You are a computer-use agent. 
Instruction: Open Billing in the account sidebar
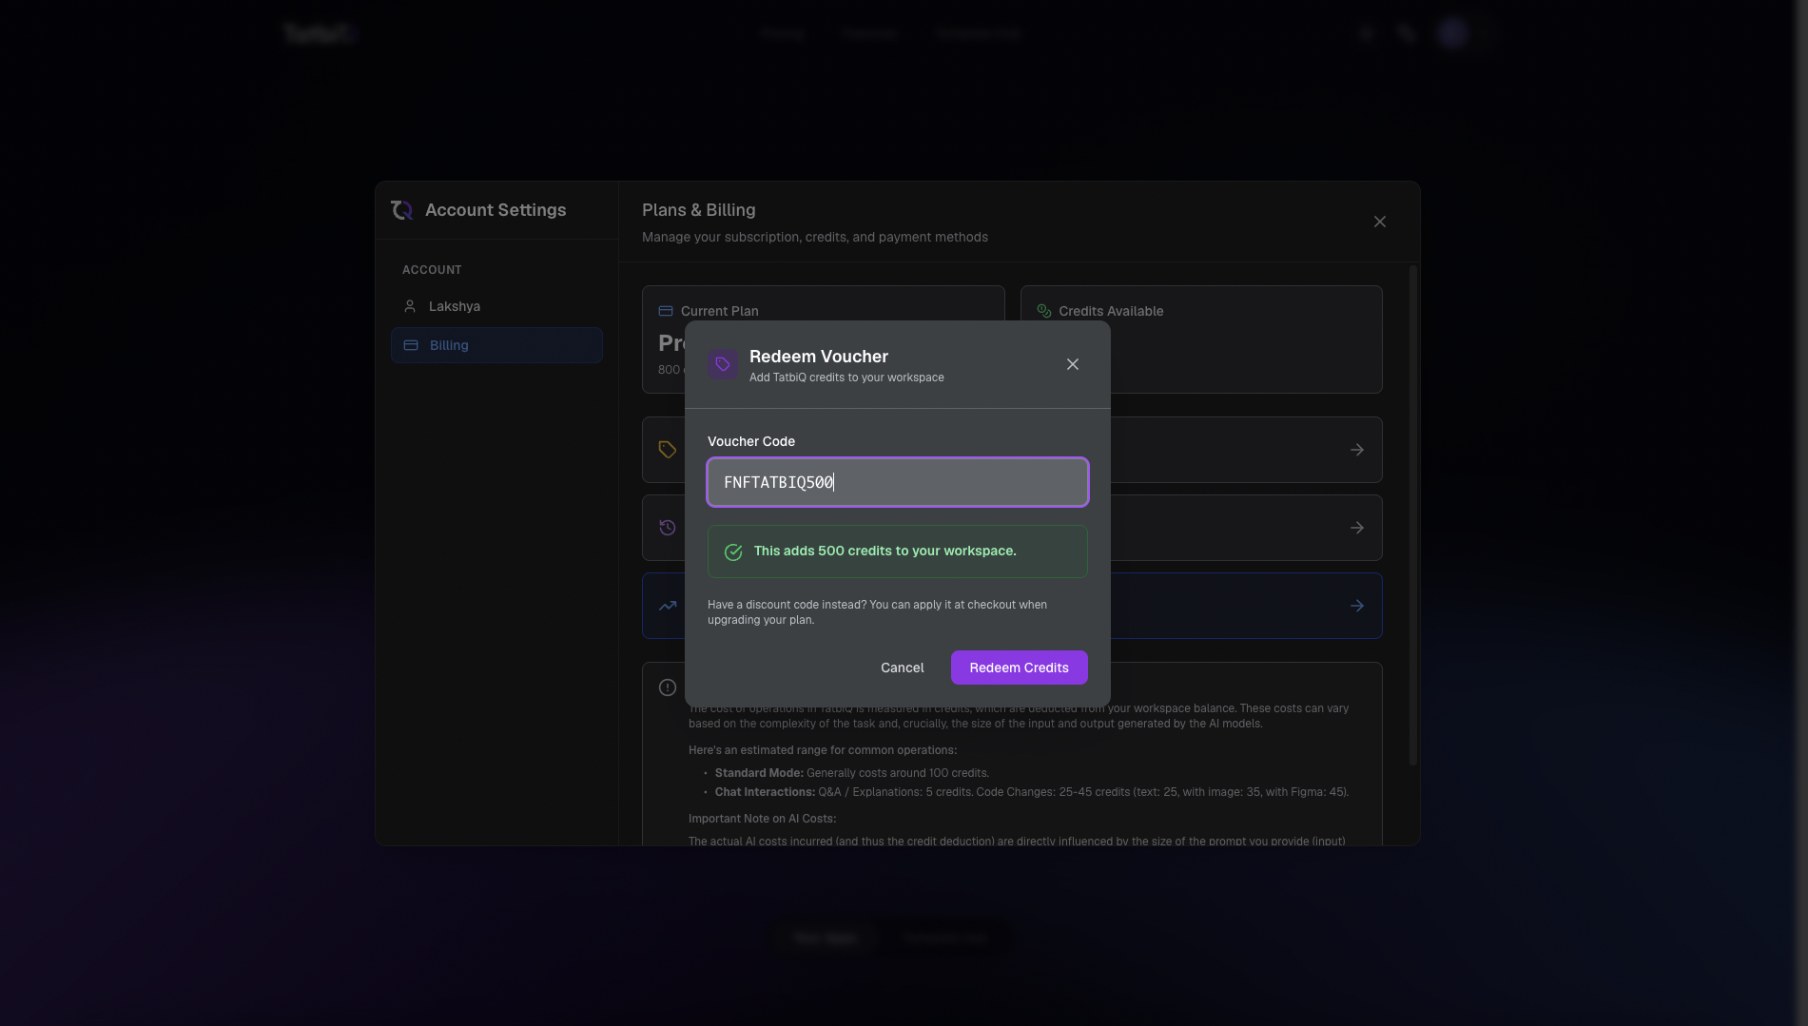[x=496, y=345]
